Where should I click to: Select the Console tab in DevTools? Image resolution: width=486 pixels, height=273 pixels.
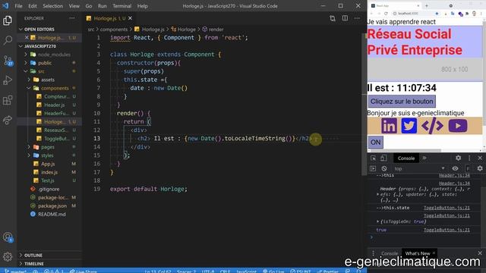tap(406, 158)
